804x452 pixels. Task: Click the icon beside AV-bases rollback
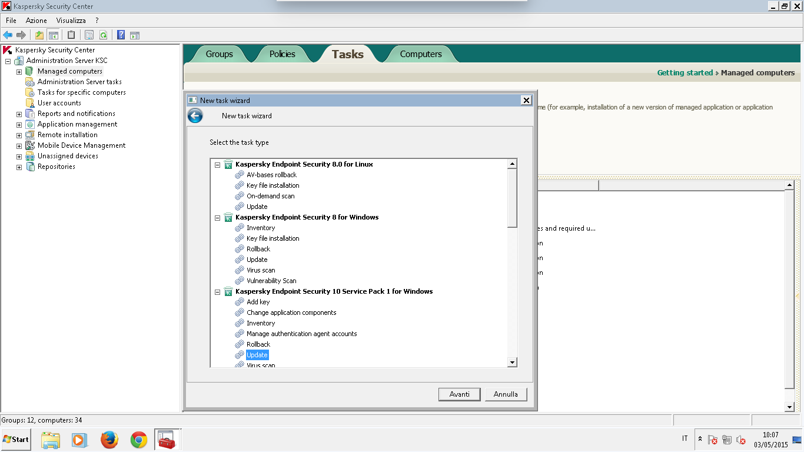(x=240, y=175)
